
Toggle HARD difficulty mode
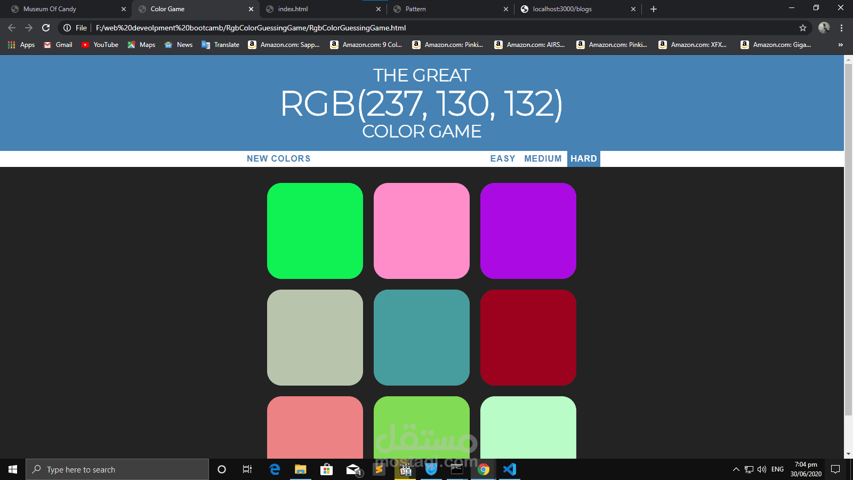pyautogui.click(x=583, y=158)
